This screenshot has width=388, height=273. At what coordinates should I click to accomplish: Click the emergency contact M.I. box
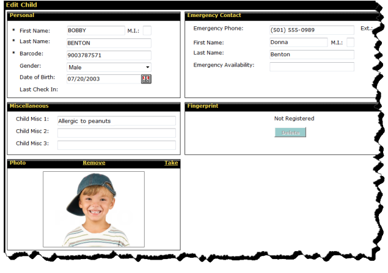coord(350,42)
